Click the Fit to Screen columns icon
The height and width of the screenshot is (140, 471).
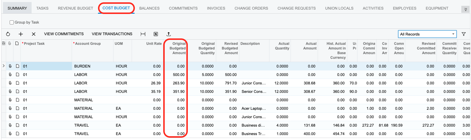143,34
